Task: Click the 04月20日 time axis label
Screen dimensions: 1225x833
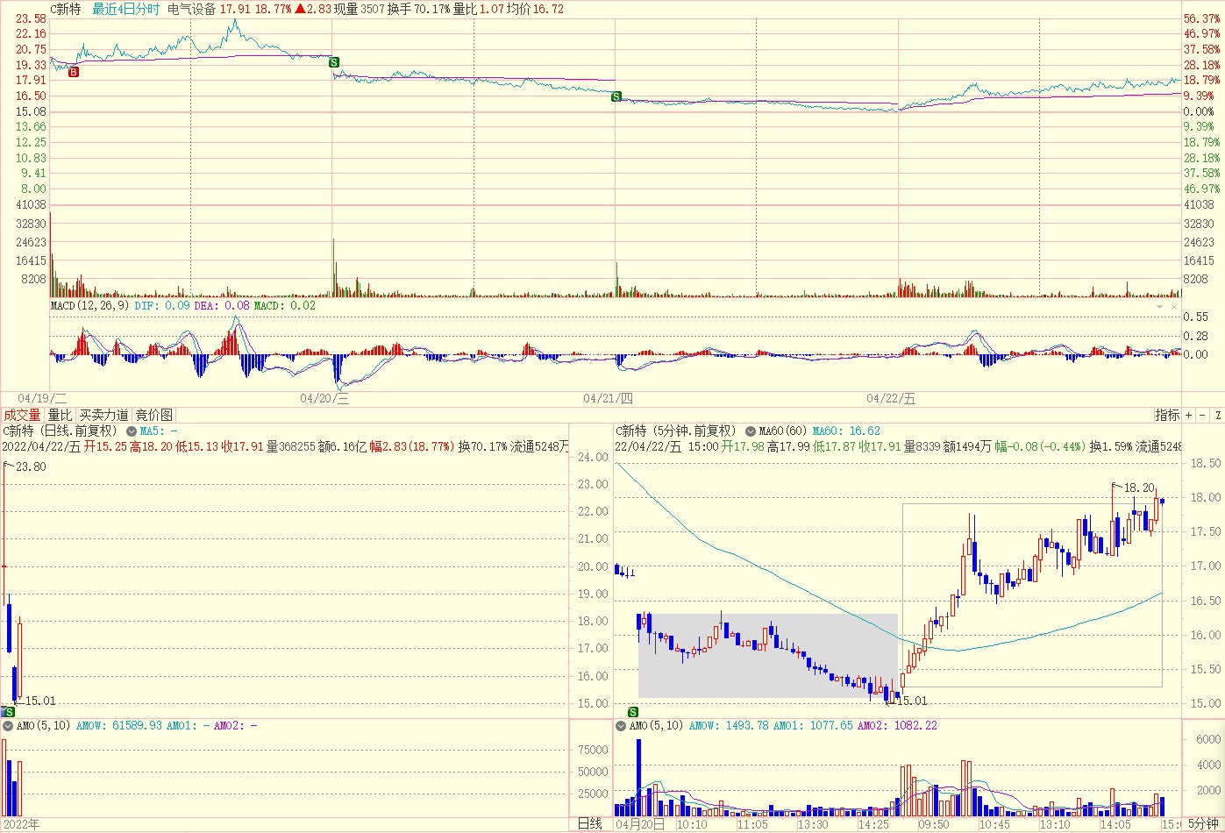Action: 639,824
